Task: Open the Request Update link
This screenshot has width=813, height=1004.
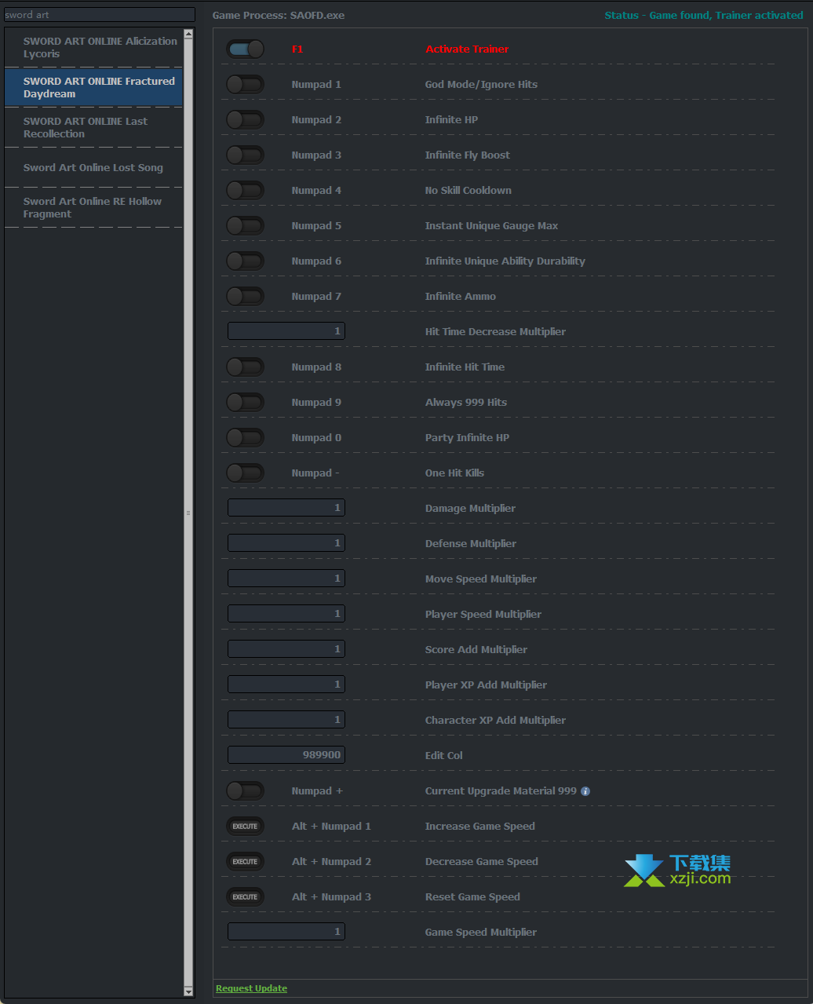Action: [x=251, y=988]
